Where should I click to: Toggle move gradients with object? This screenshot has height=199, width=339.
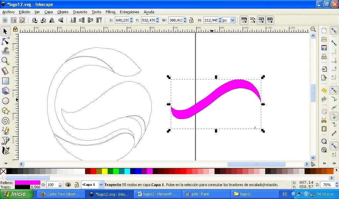click(x=261, y=20)
